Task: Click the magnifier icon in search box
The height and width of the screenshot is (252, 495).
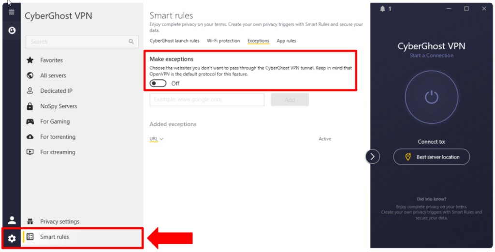Action: click(x=131, y=42)
